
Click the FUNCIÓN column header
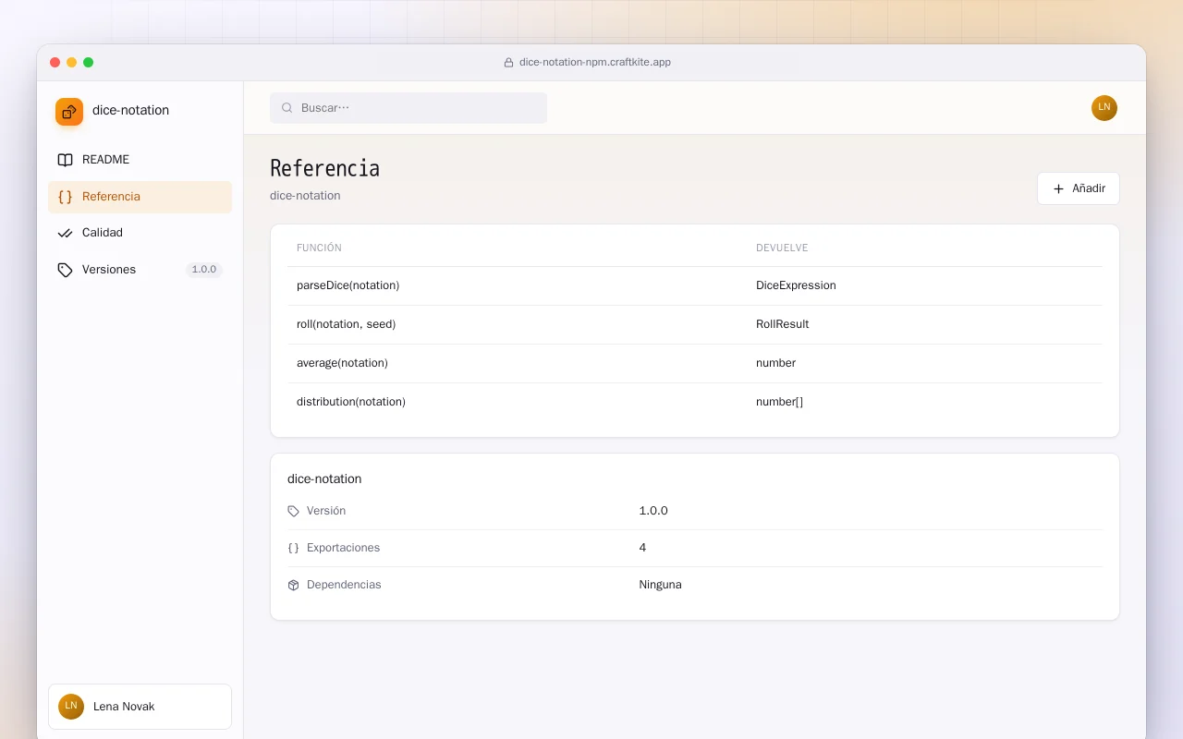click(x=319, y=248)
